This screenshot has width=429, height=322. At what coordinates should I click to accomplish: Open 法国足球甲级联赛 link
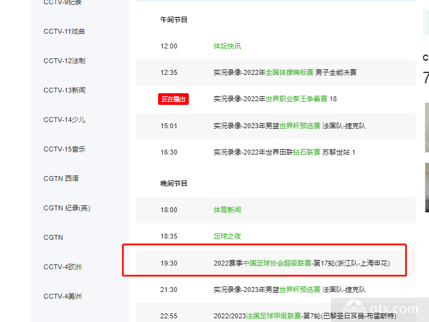(x=273, y=316)
